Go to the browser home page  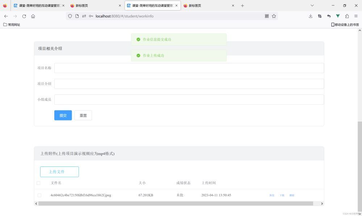tap(33, 16)
